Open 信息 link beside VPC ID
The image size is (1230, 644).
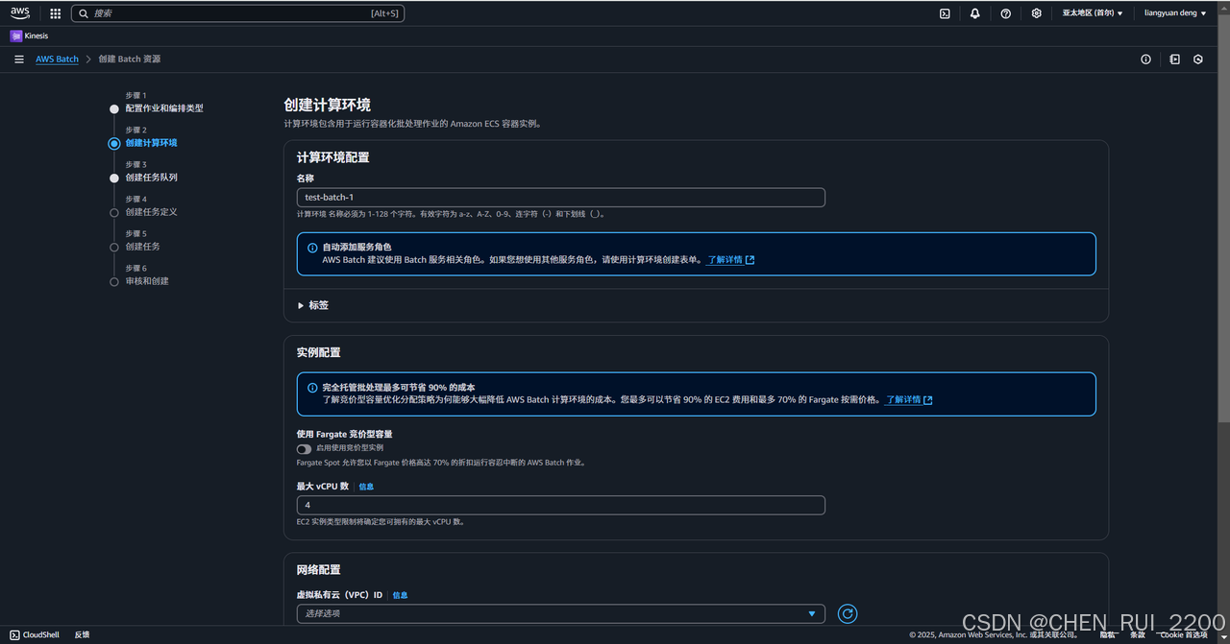point(400,595)
